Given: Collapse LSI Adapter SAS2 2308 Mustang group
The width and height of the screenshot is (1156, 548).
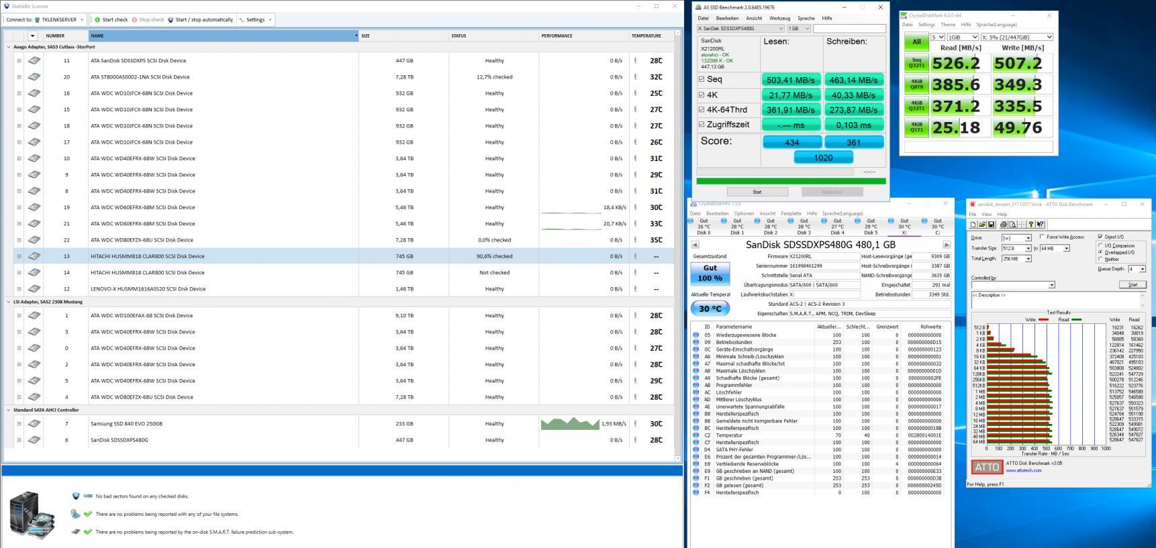Looking at the screenshot, I should click(9, 302).
